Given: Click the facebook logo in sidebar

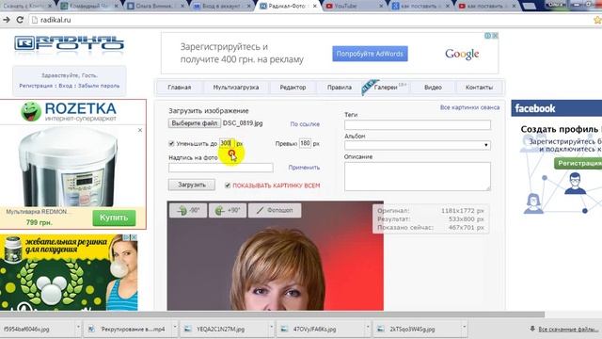Looking at the screenshot, I should (535, 108).
